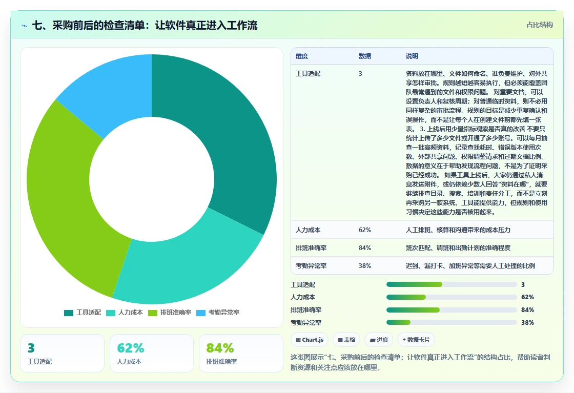
Task: Click the progress icon in 进度 tag
Action: click(373, 340)
